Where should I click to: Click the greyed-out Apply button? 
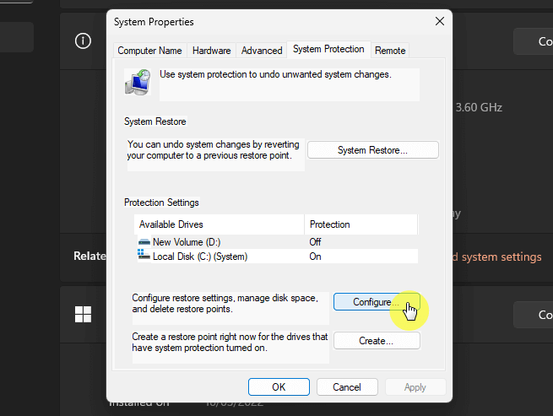tap(415, 387)
